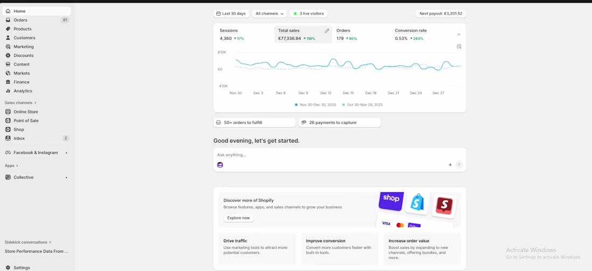This screenshot has width=592, height=271.
Task: Open the Last 30 days date picker
Action: pos(231,13)
